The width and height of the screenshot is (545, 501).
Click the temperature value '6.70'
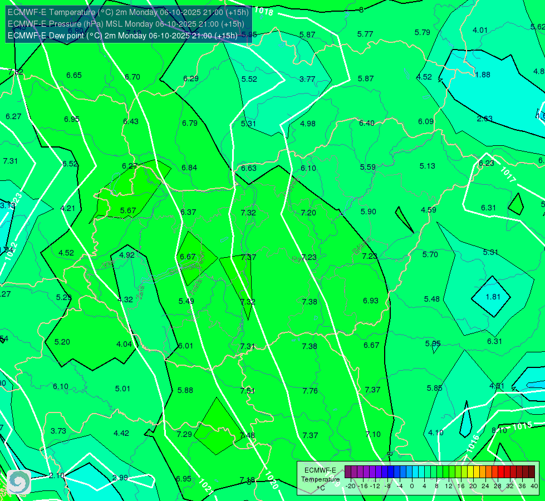(132, 77)
